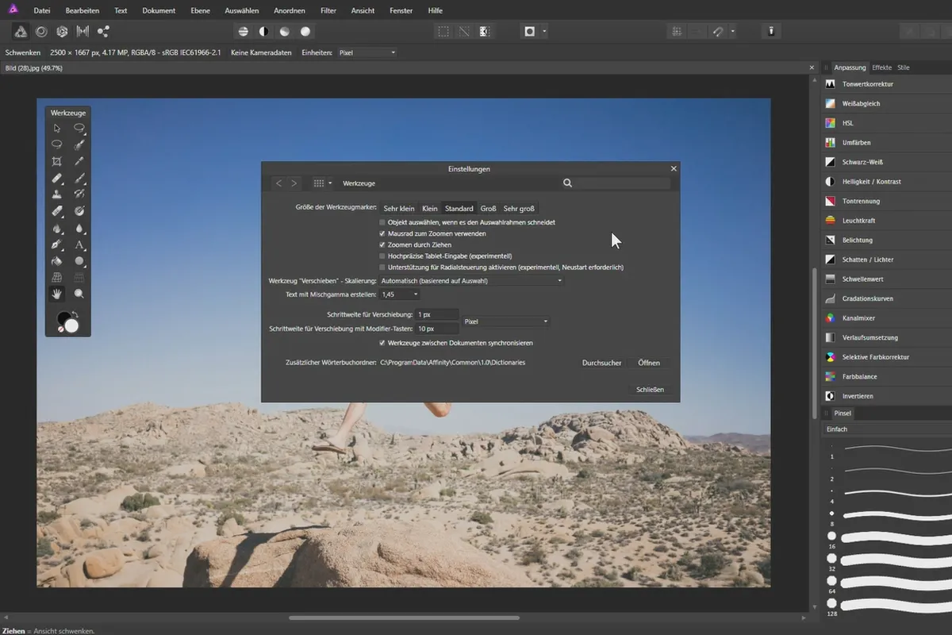This screenshot has height=635, width=952.
Task: Select the burn flame tool
Action: [57, 228]
